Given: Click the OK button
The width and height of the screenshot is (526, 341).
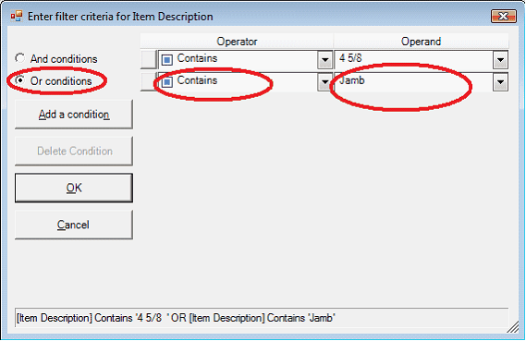Looking at the screenshot, I should pyautogui.click(x=74, y=188).
